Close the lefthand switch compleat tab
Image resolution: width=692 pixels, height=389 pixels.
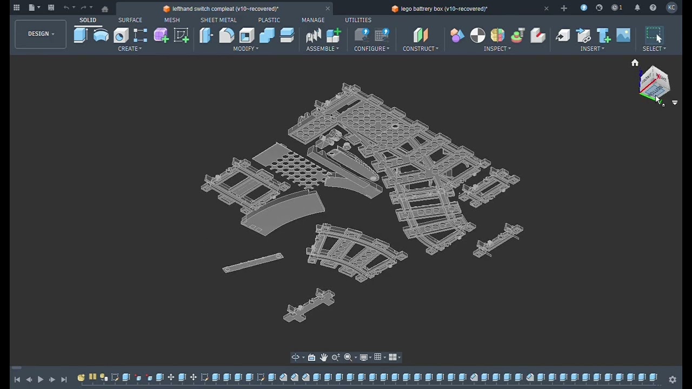pos(328,8)
